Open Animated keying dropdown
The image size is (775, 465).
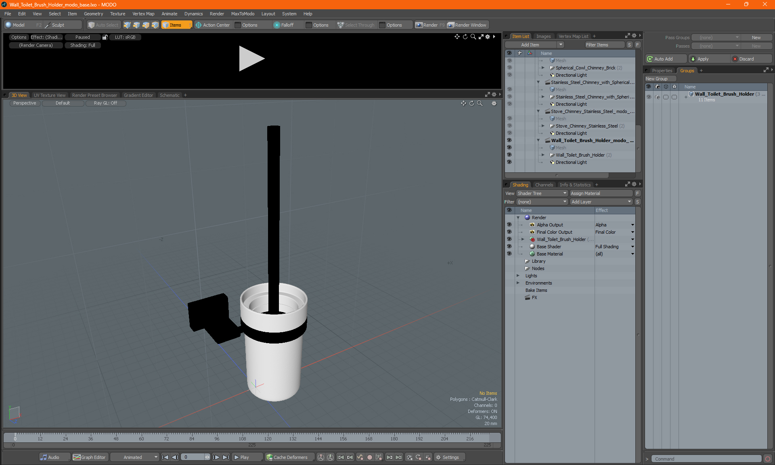pyautogui.click(x=135, y=457)
